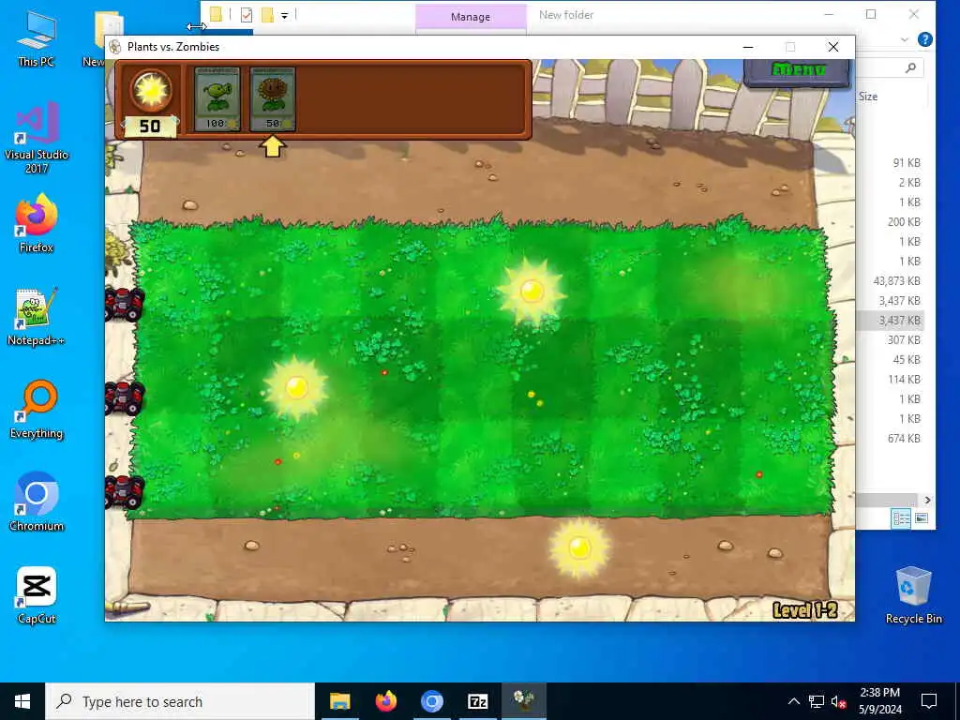Click the Explorer search magnifier
Image resolution: width=960 pixels, height=720 pixels.
(x=910, y=67)
